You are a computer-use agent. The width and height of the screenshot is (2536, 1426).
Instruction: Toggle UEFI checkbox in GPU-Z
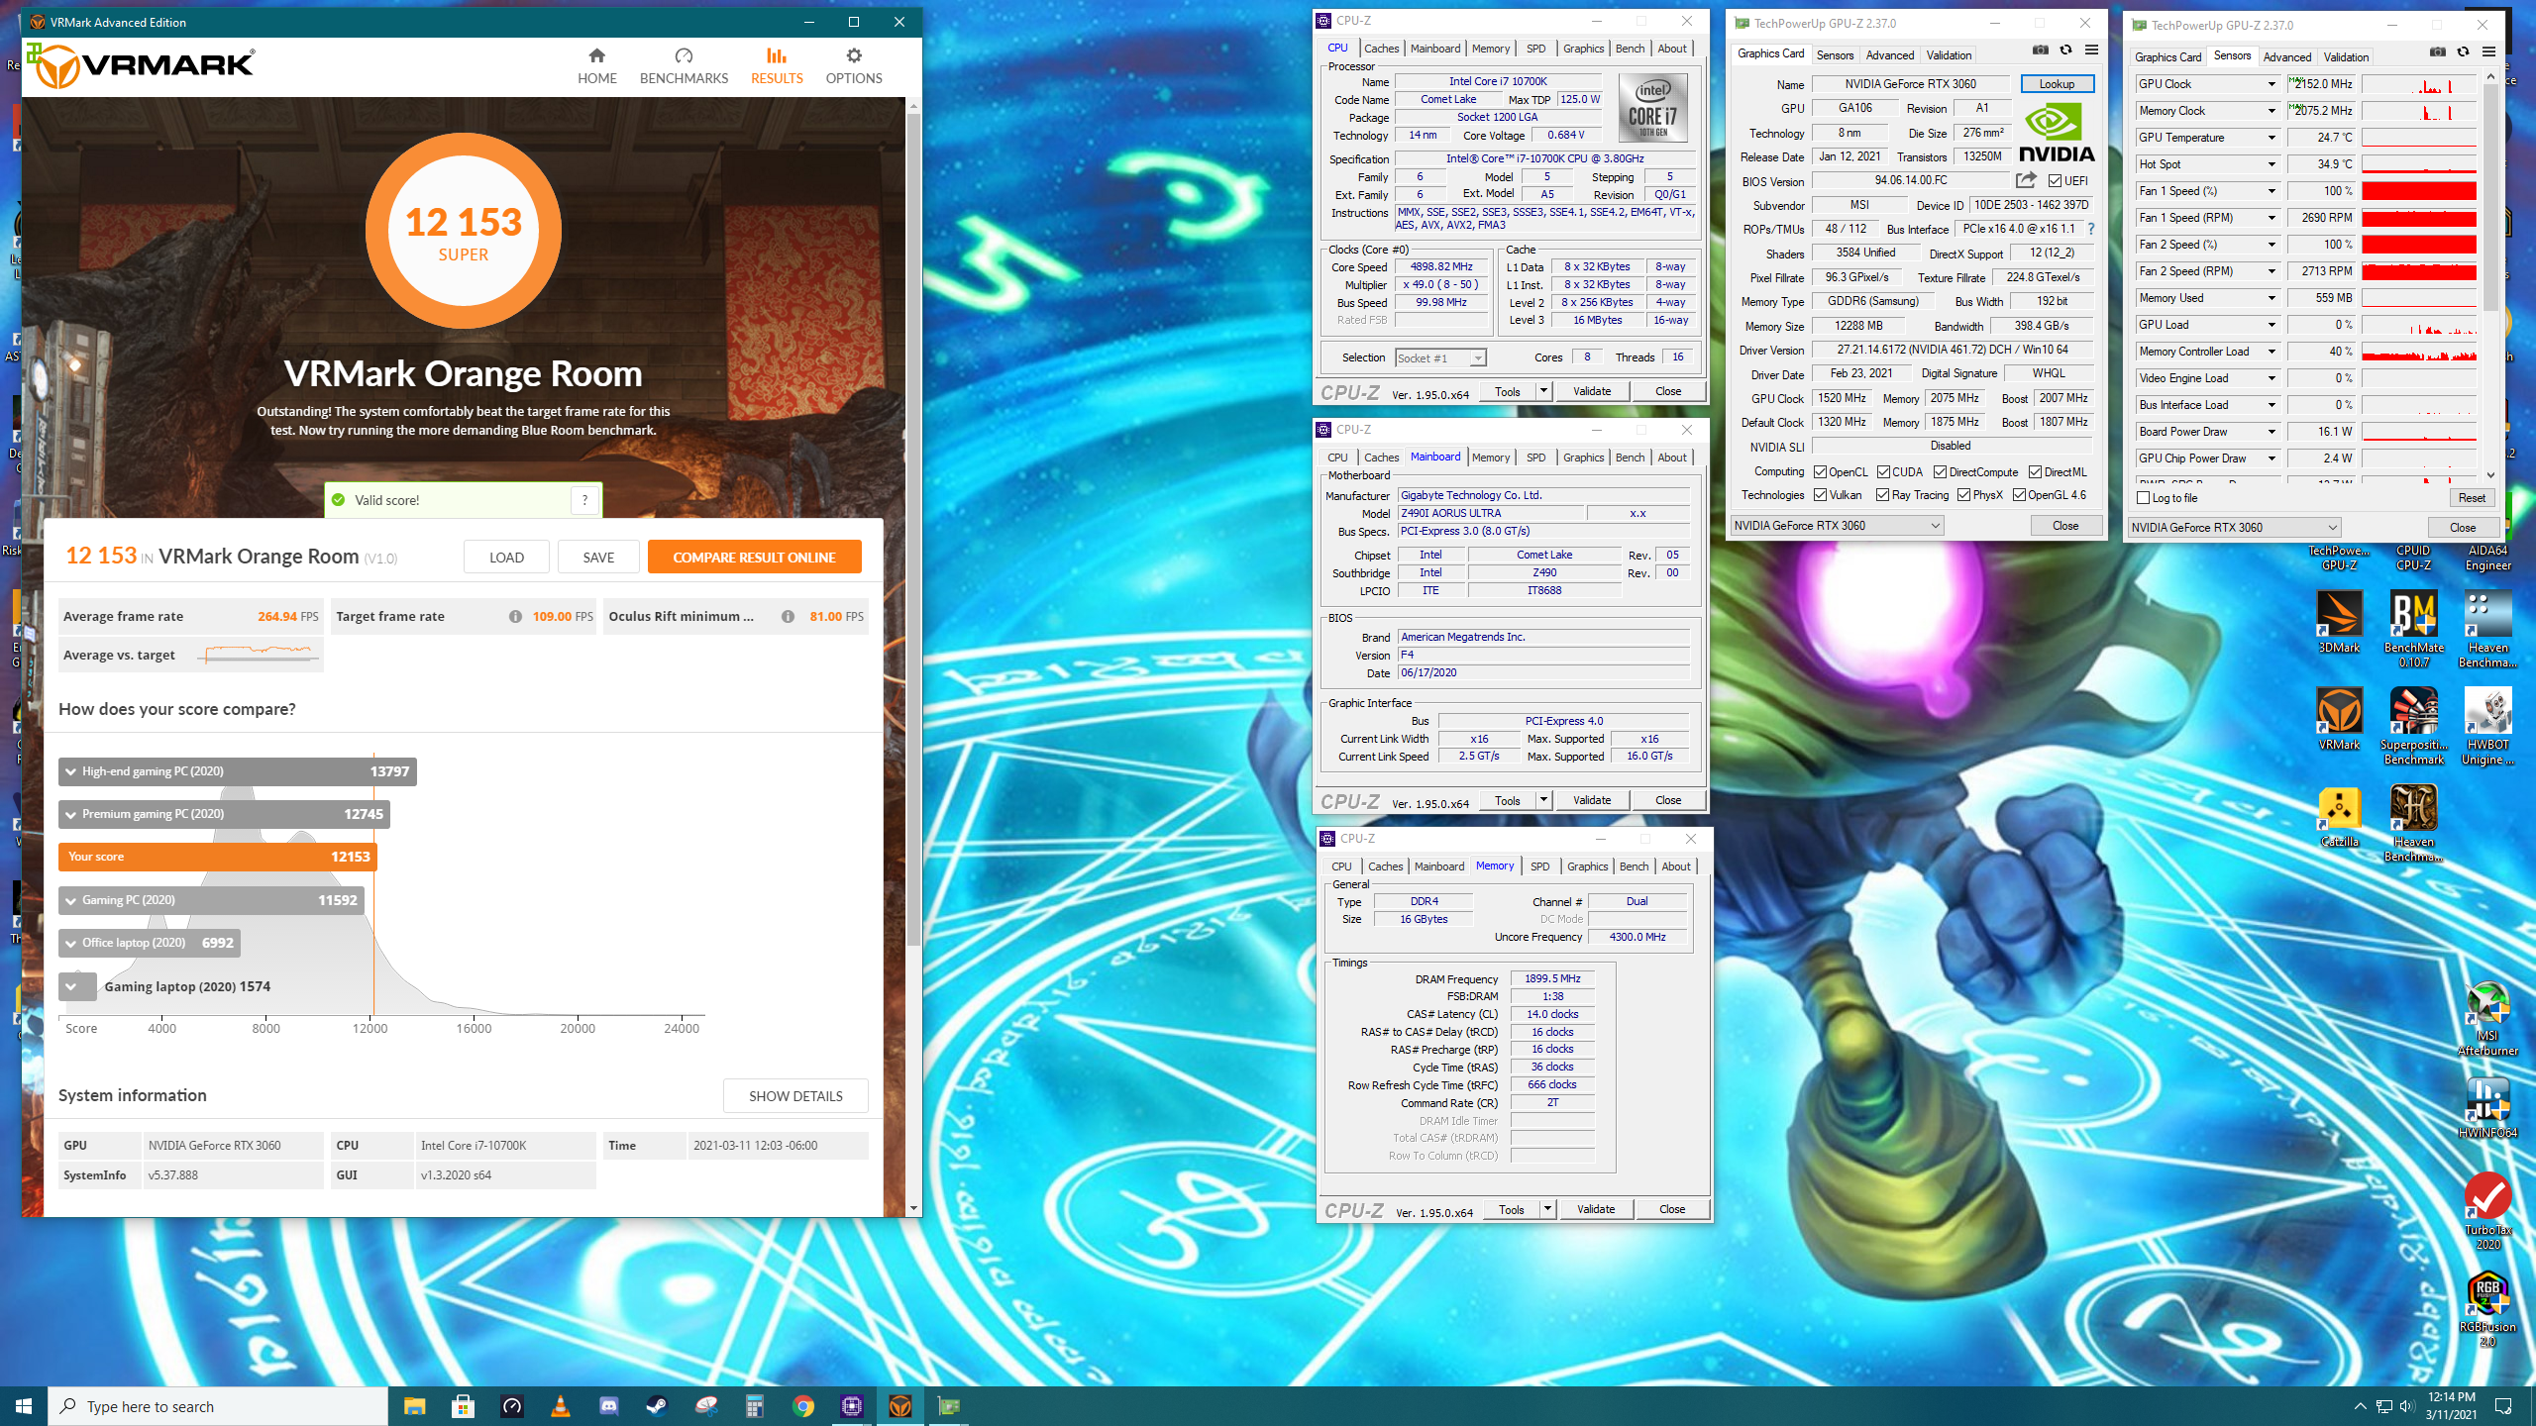(x=2055, y=181)
